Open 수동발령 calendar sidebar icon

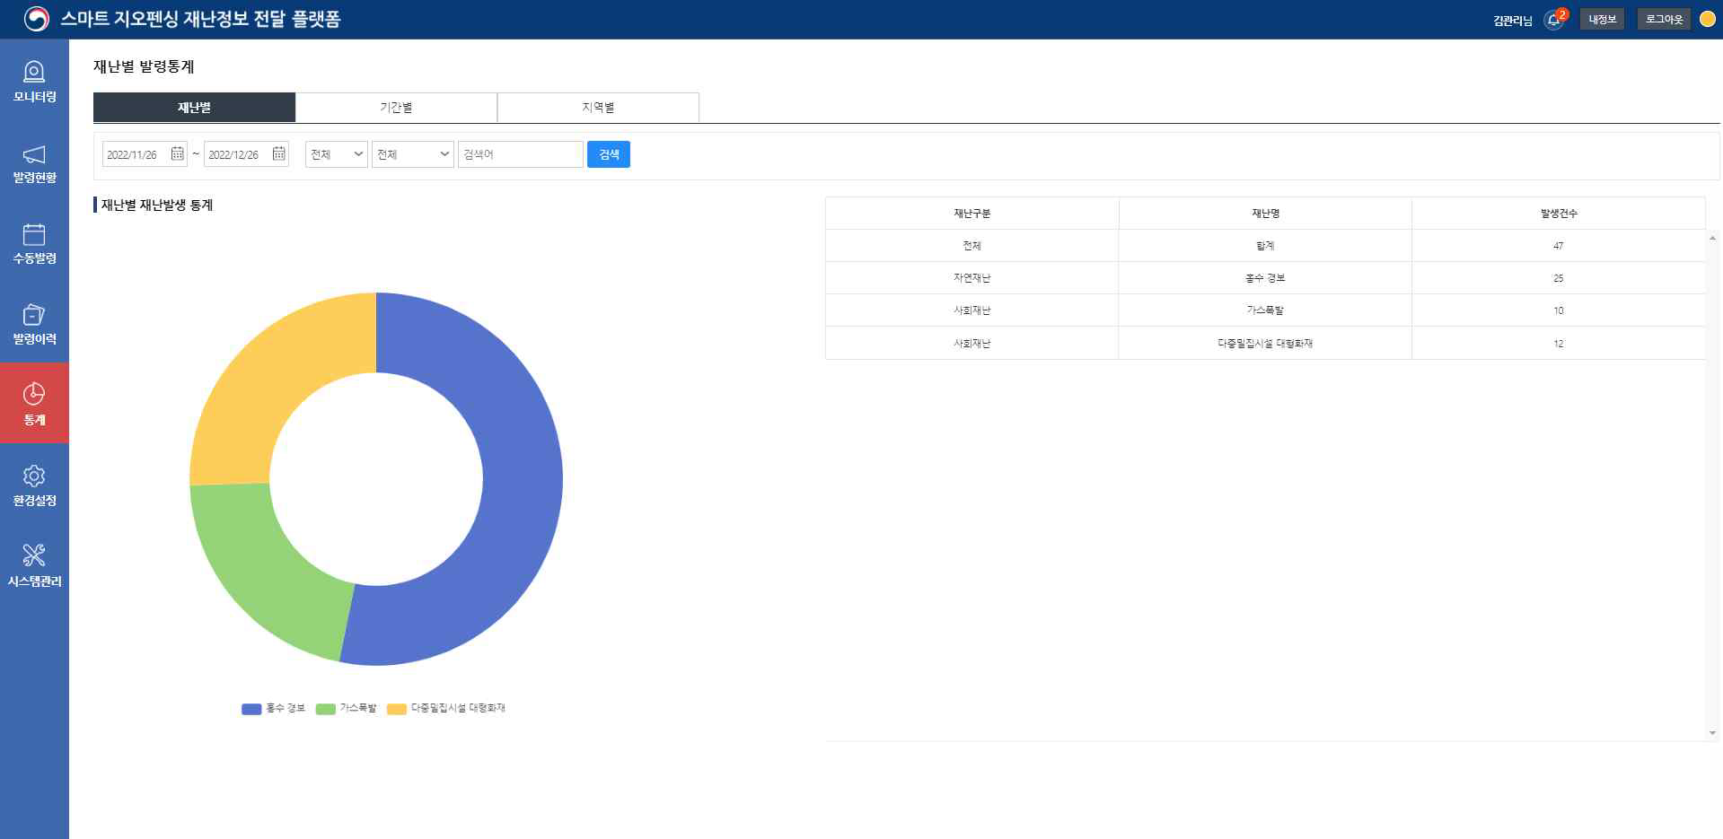coord(34,234)
